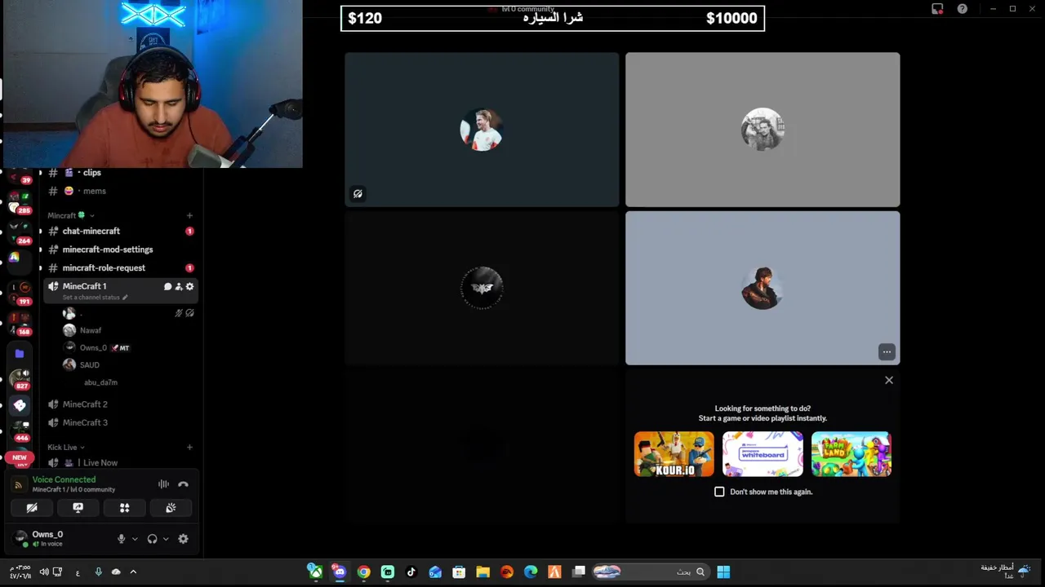Edit the channel status pencil icon
Screen dimensions: 1045x587
tap(125, 298)
